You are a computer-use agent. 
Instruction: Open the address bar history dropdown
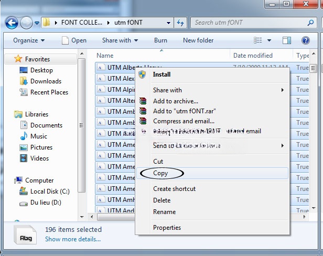click(168, 23)
